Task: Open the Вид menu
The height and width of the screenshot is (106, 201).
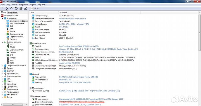Action: (x=9, y=5)
